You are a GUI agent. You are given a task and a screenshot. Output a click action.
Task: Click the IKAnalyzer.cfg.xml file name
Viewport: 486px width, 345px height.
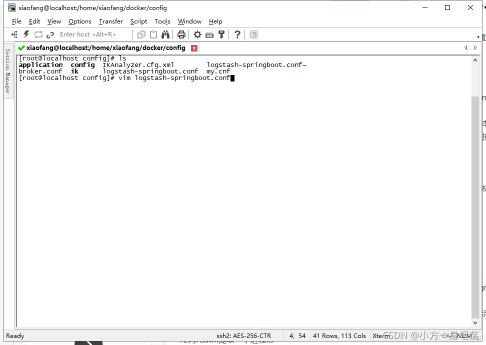138,65
